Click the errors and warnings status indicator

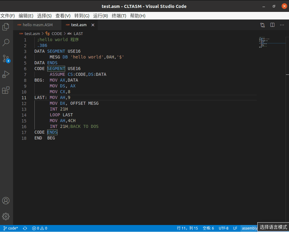(39, 228)
